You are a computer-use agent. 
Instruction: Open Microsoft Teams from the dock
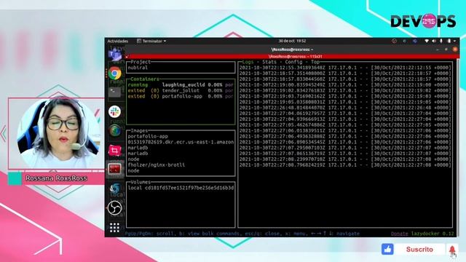[115, 55]
